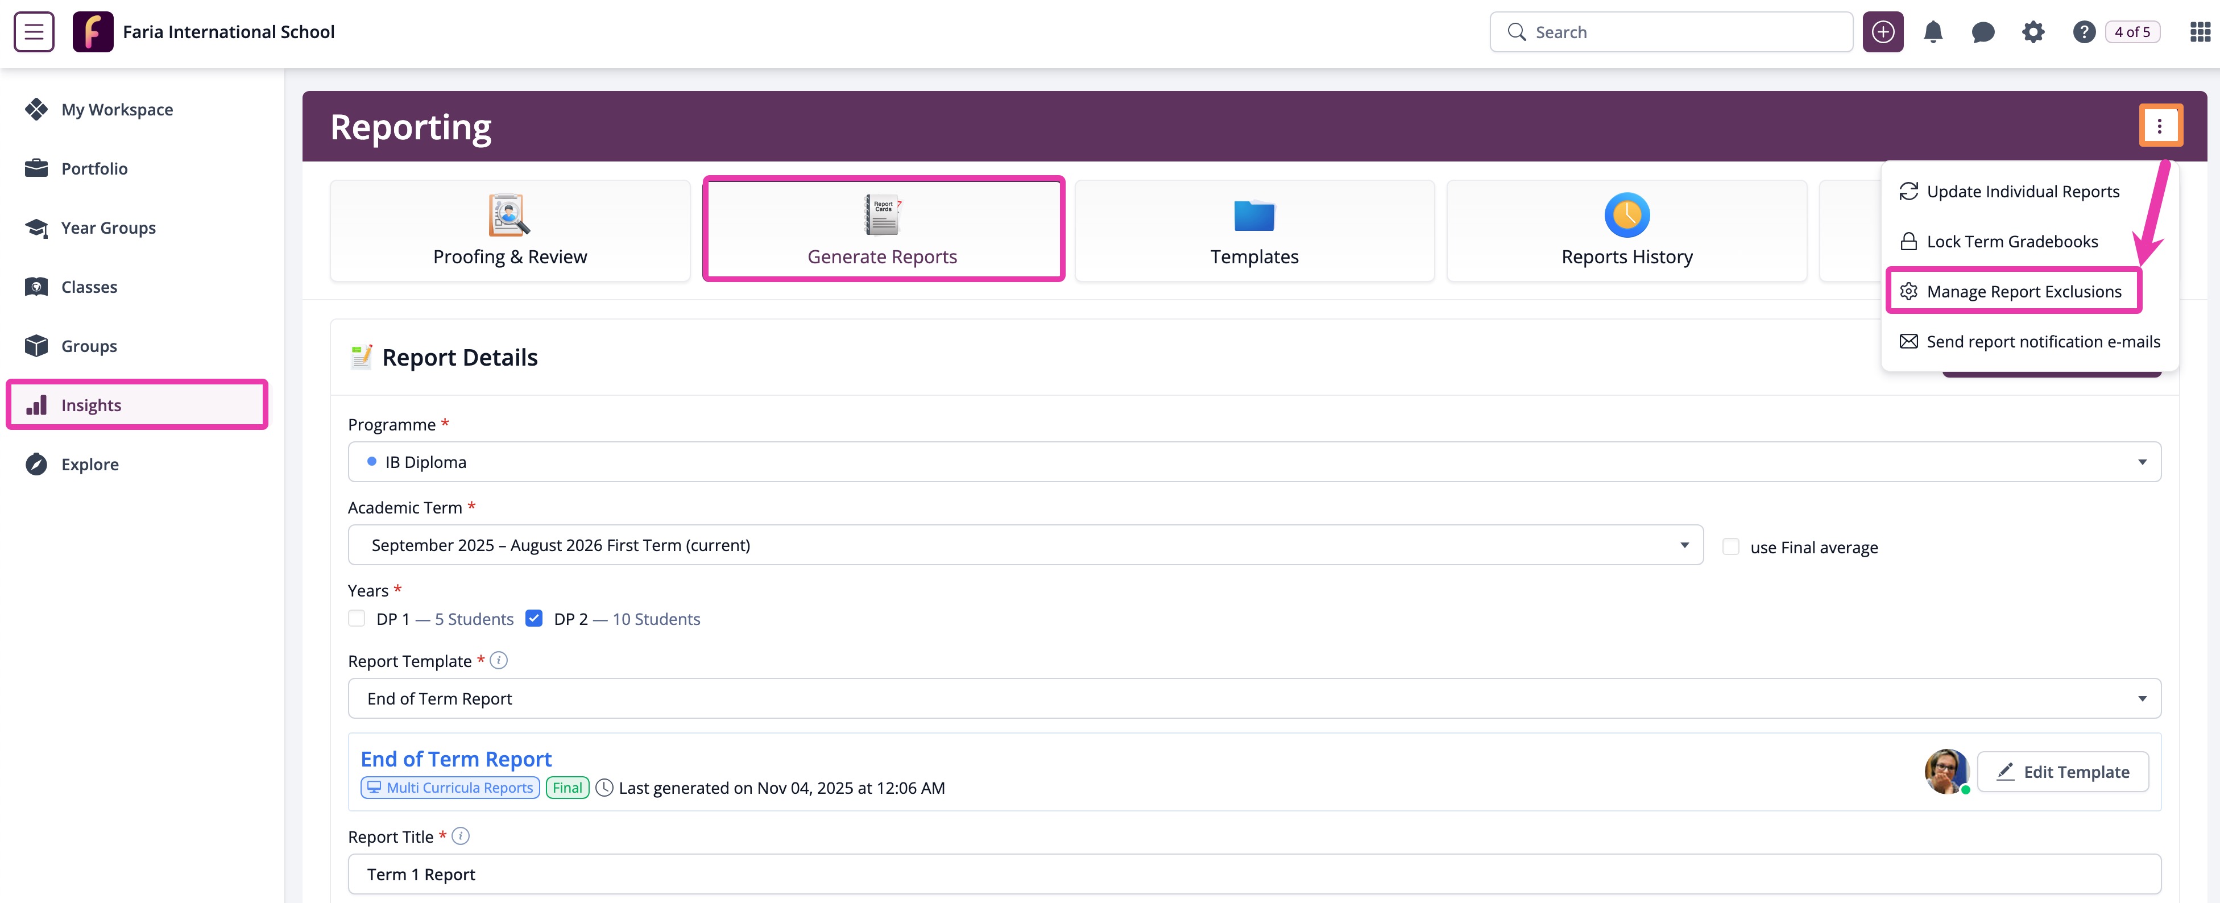Enable the DP 1 checkbox

coord(356,618)
